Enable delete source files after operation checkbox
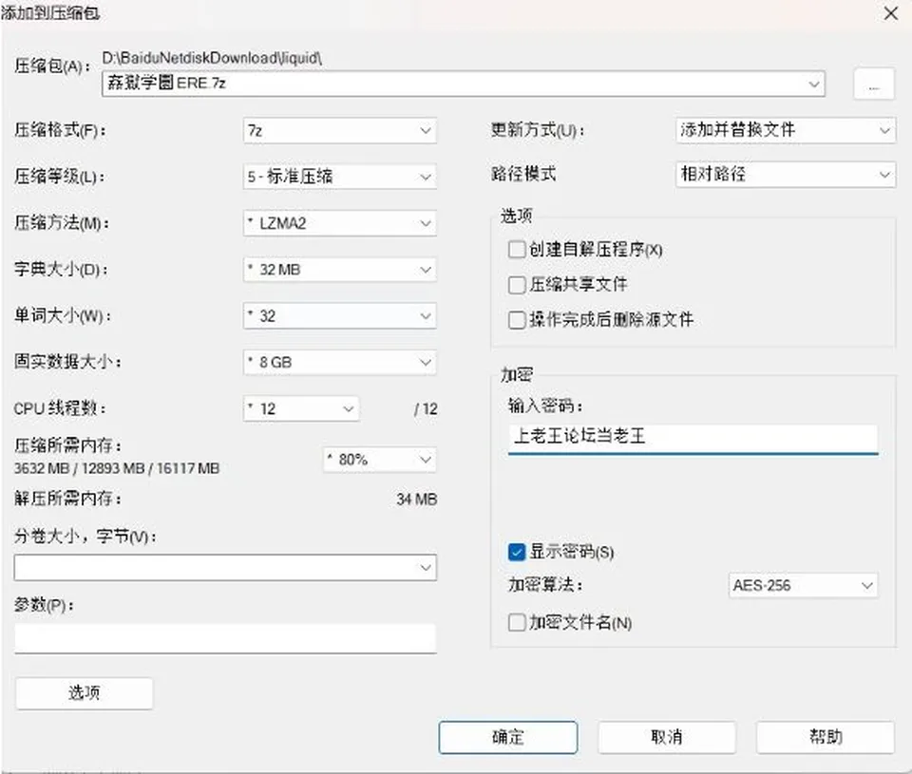 coord(517,320)
